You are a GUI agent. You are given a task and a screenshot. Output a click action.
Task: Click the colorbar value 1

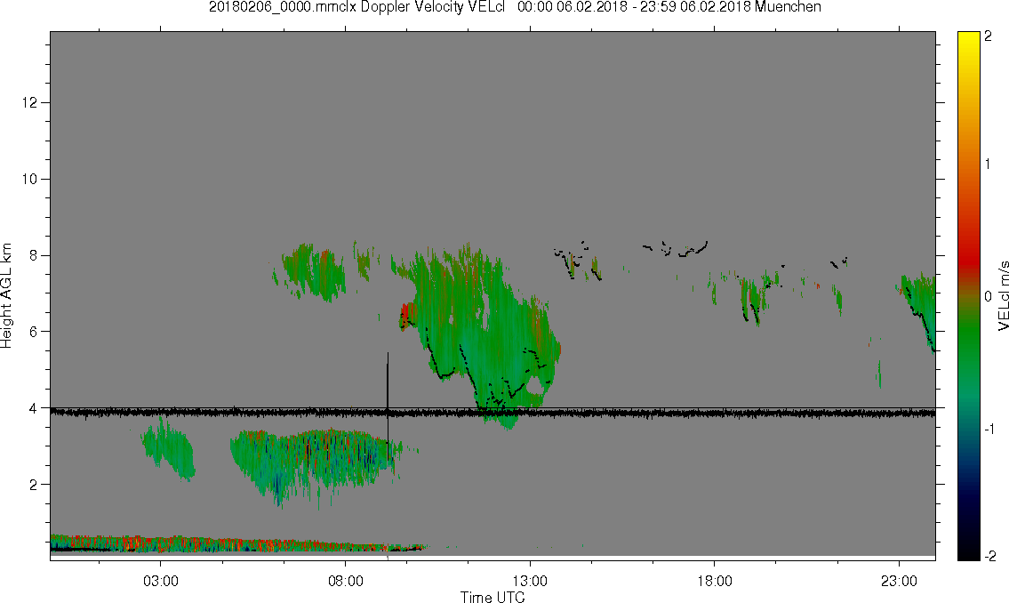click(x=989, y=165)
